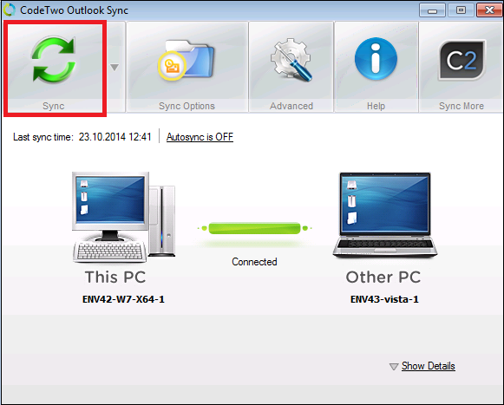Click the Other PC label
Screen dimensions: 504x405
point(383,277)
